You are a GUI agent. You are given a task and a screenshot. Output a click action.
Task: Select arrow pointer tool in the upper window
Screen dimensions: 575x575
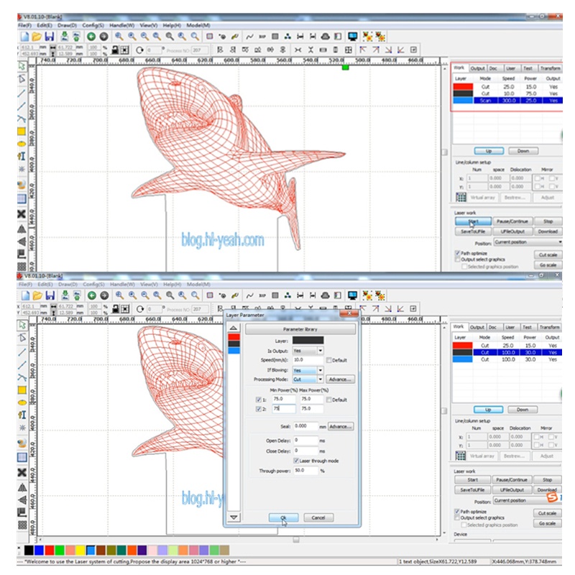tap(22, 65)
